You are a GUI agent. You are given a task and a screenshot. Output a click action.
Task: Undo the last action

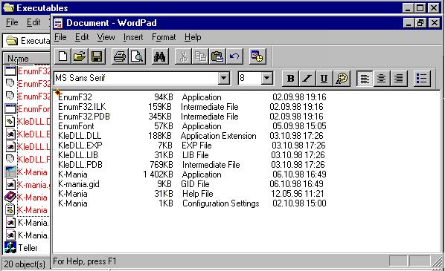[234, 56]
